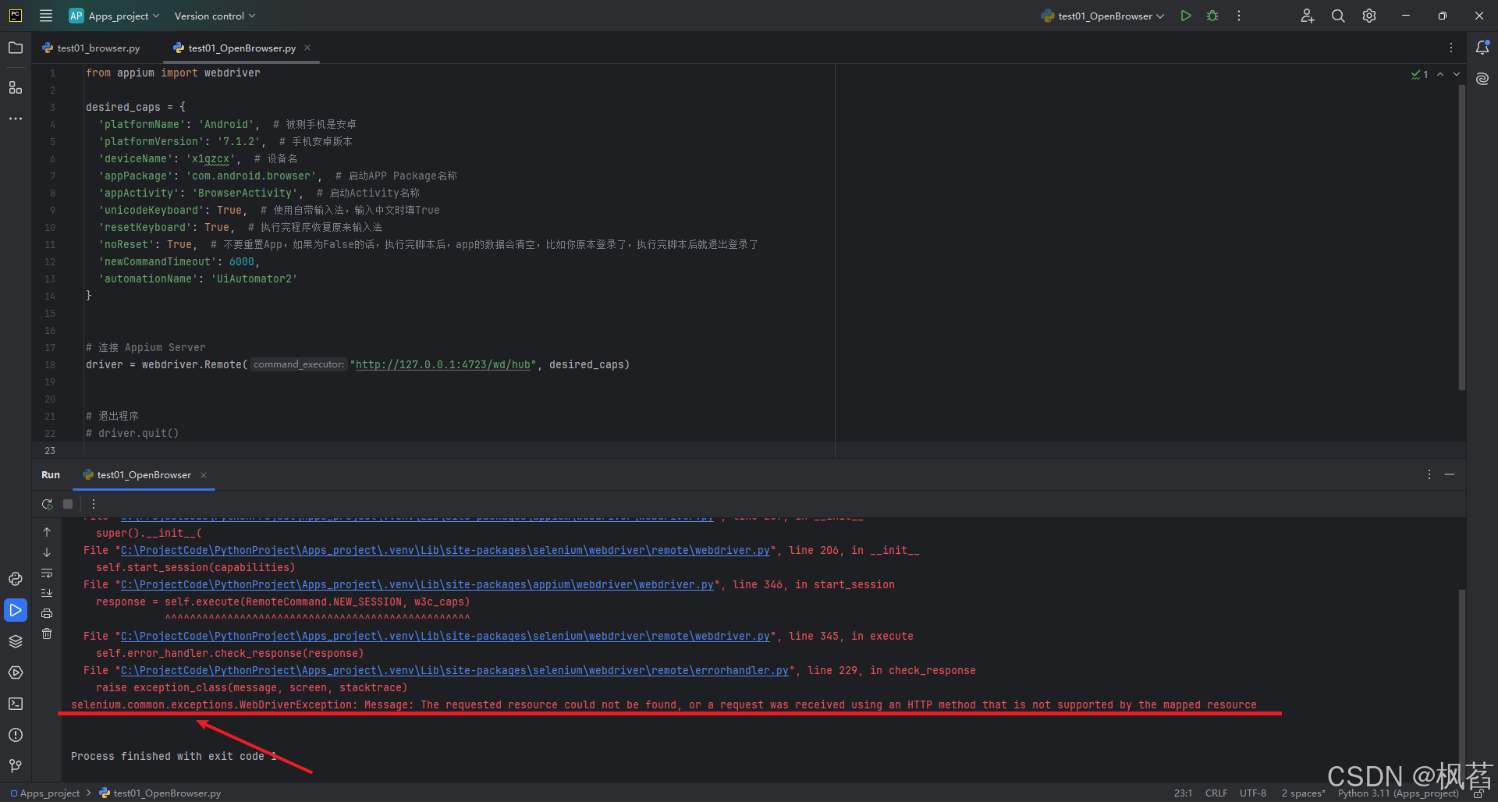Close the test01_OpenBrowser.py editor tab
The width and height of the screenshot is (1498, 802).
pyautogui.click(x=307, y=48)
